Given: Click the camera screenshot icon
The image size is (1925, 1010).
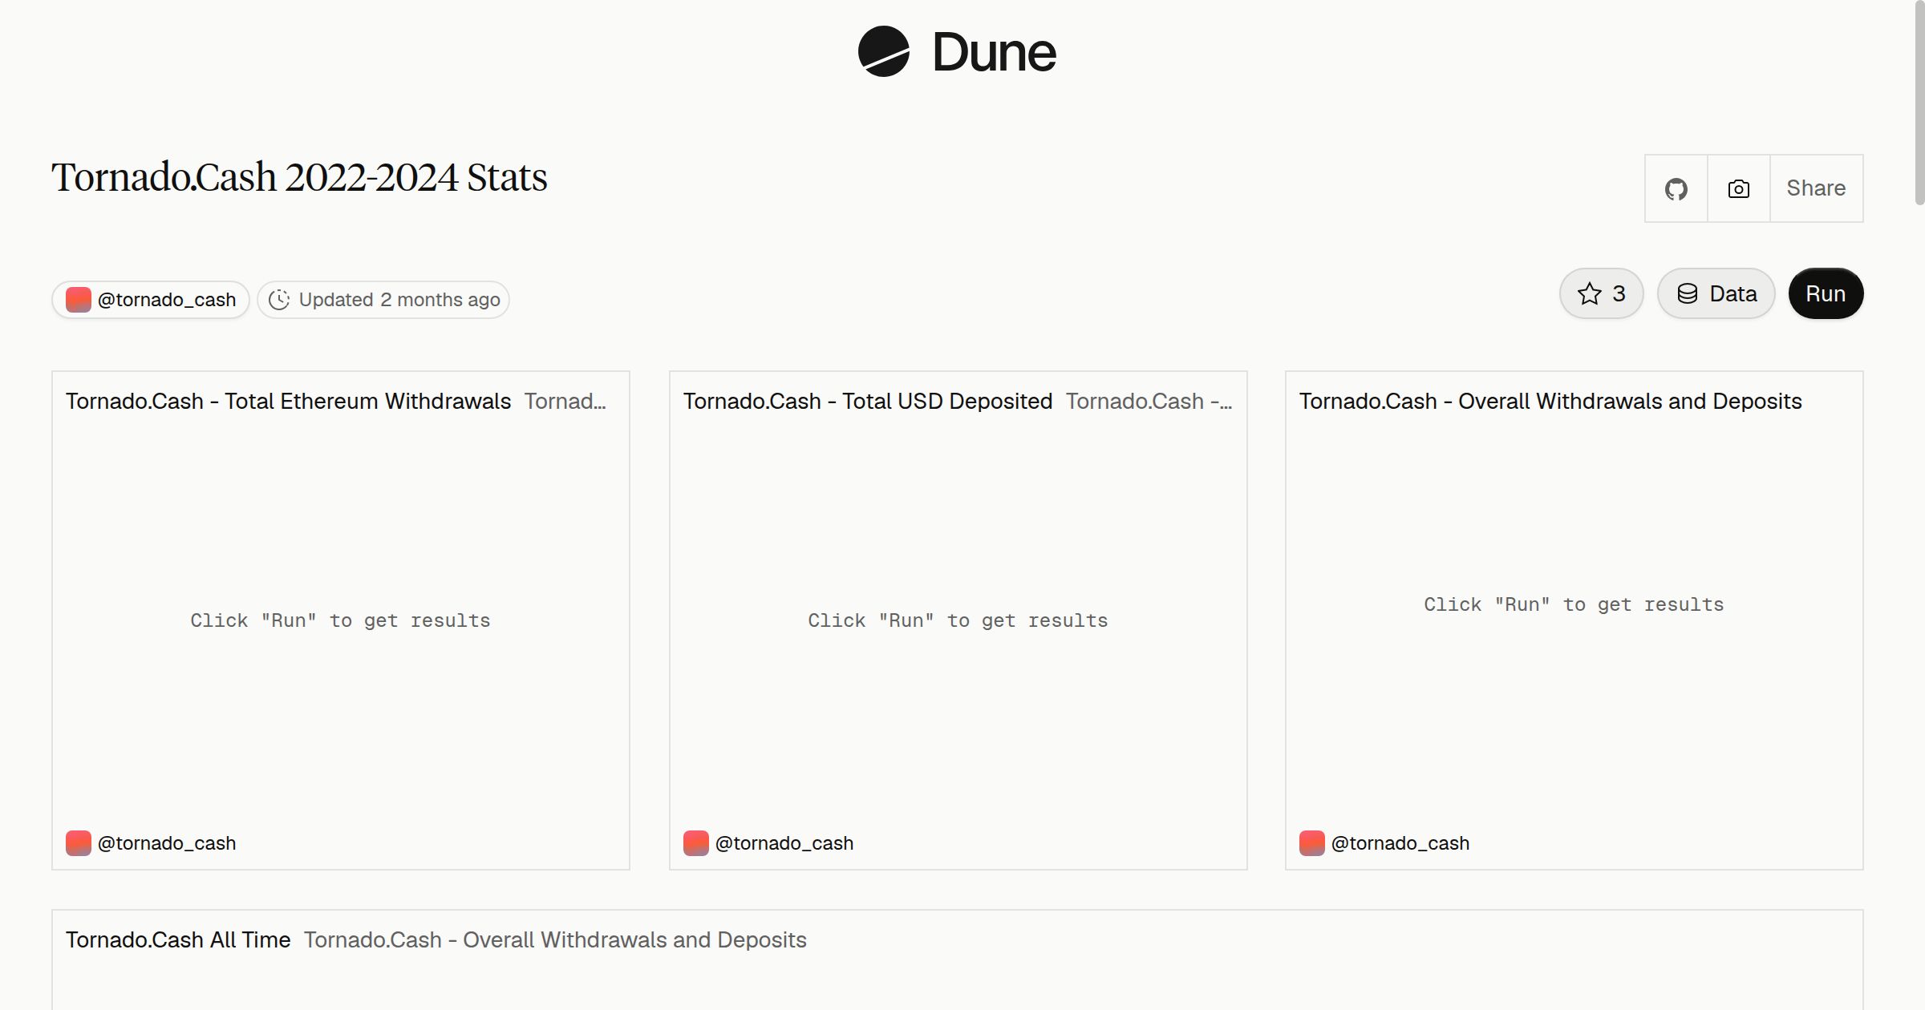Looking at the screenshot, I should (1738, 188).
